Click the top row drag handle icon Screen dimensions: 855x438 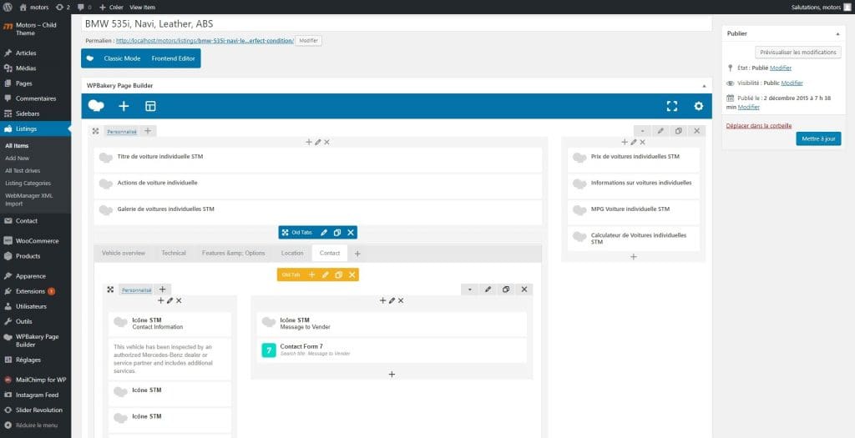coord(95,131)
